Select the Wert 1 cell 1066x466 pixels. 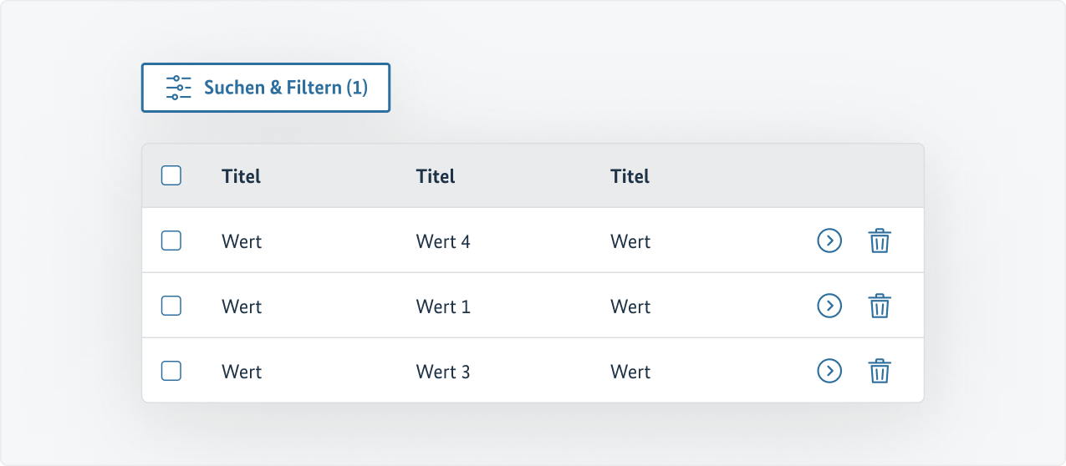tap(443, 306)
